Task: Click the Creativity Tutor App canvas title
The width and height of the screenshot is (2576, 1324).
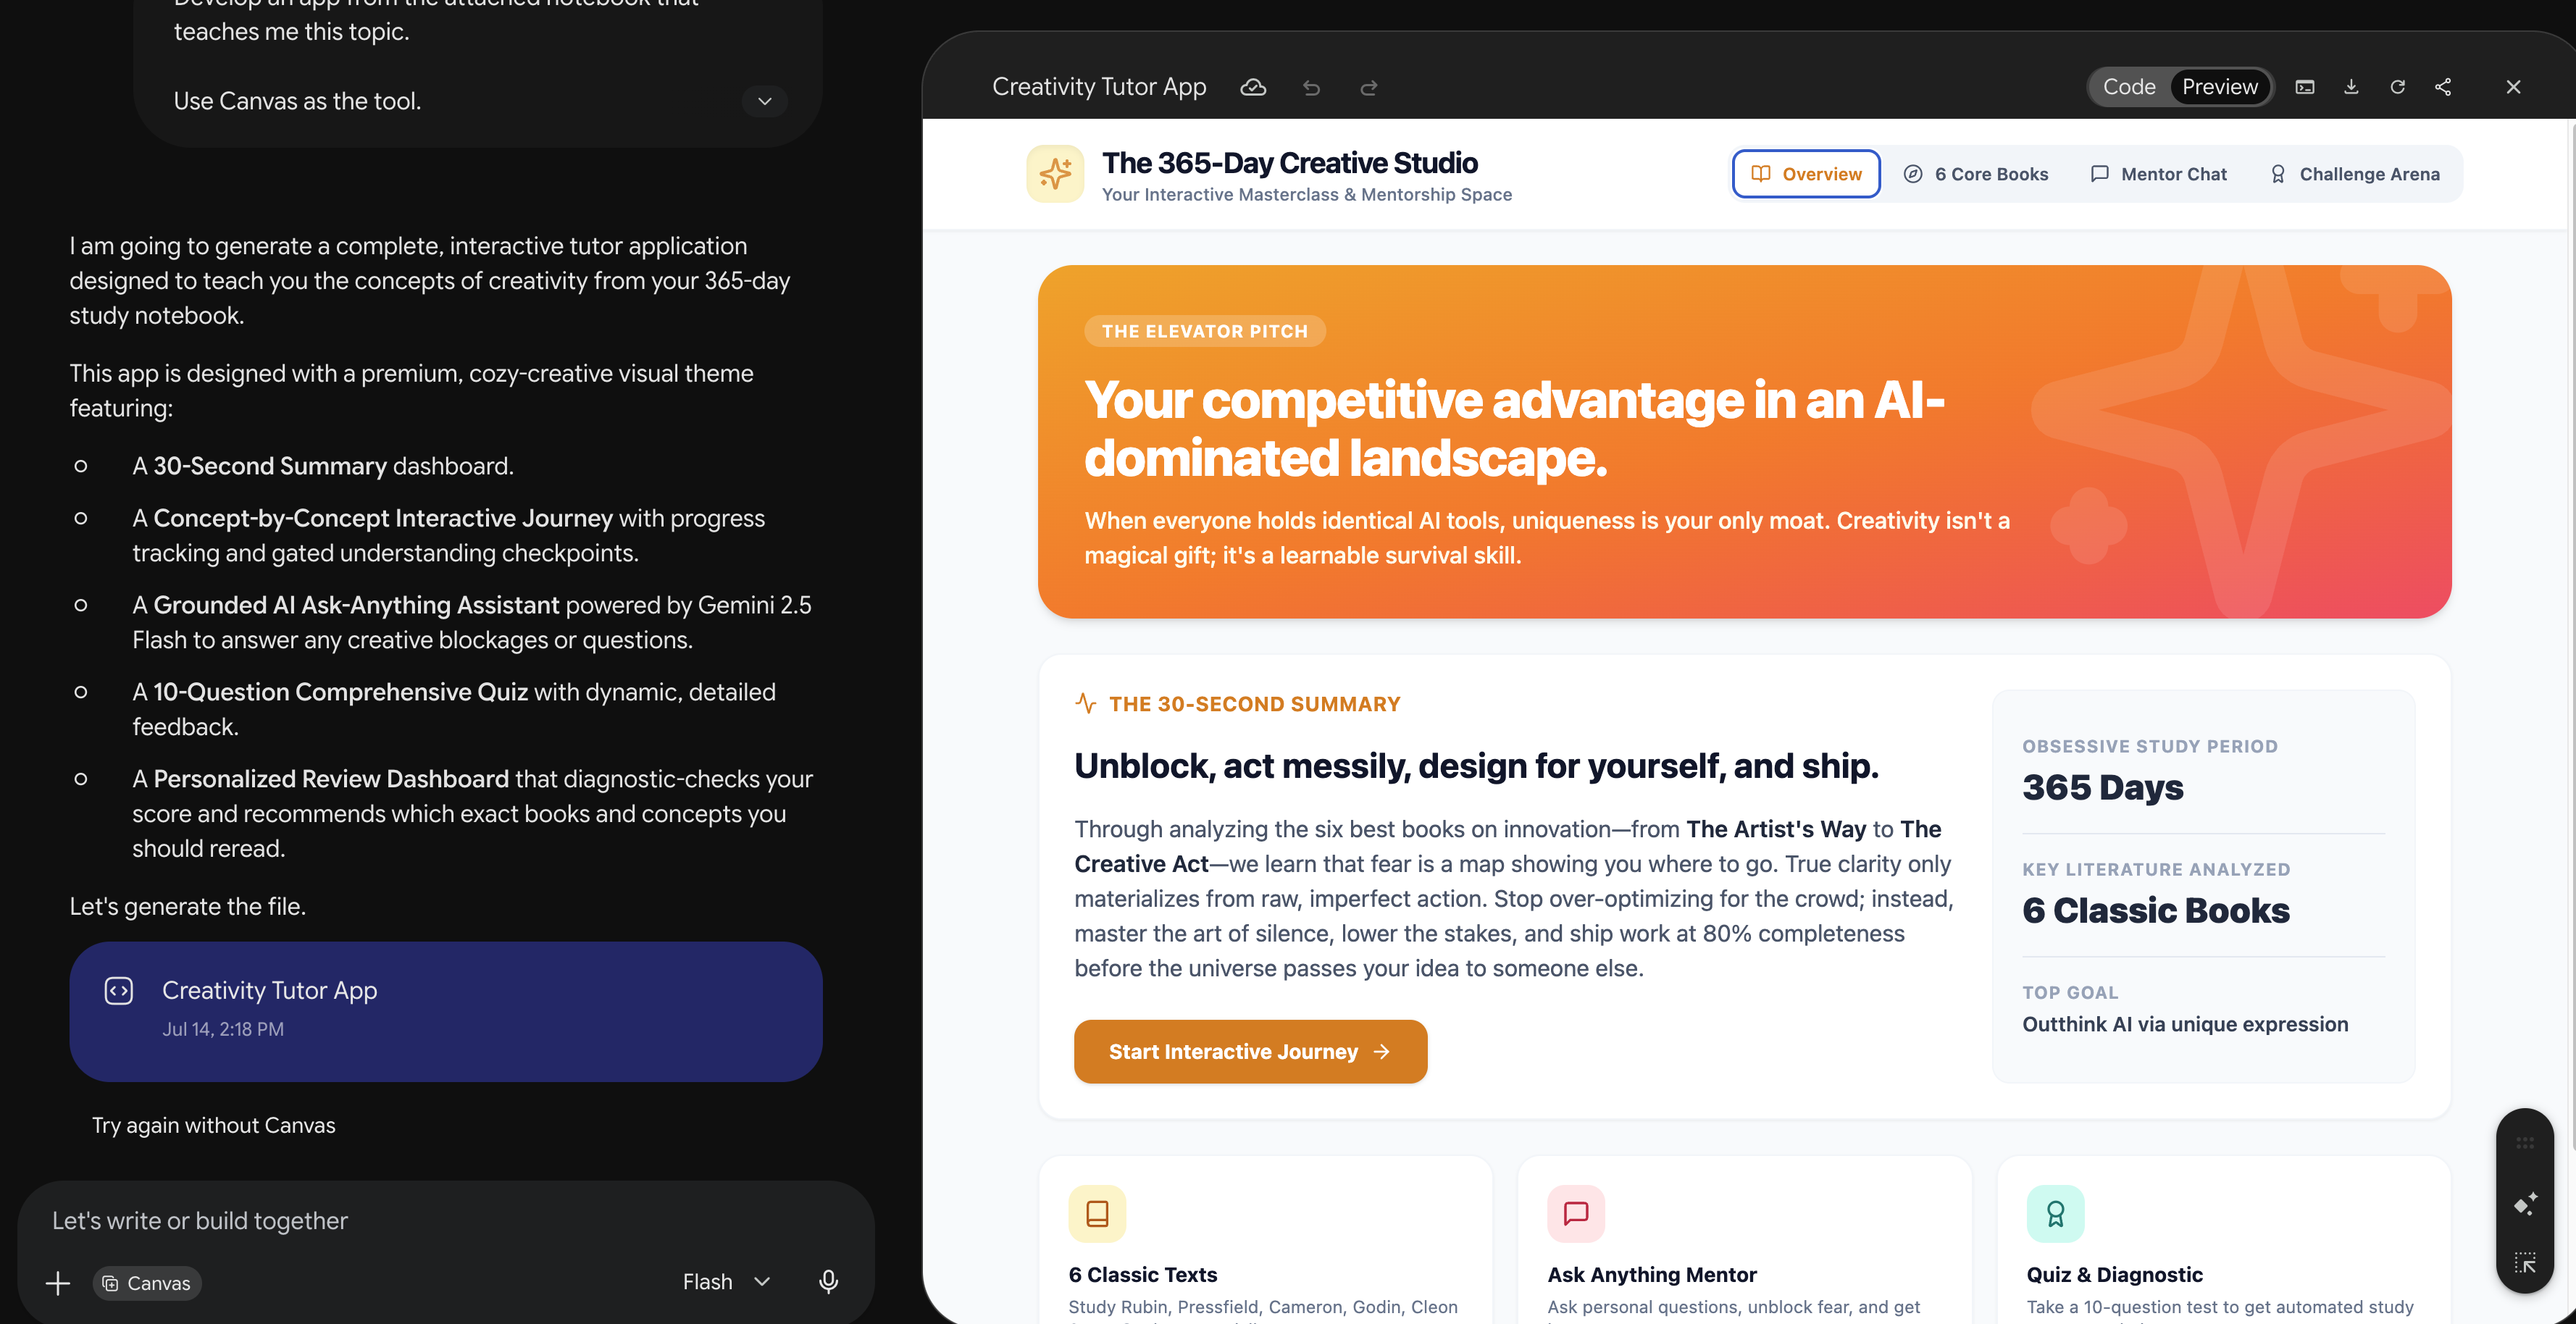Action: [1099, 87]
